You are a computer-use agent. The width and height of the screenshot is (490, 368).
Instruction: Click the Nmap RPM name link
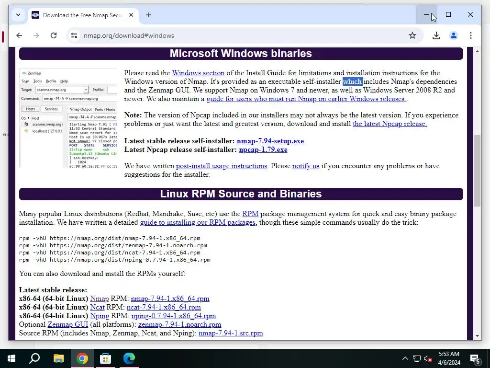click(100, 299)
